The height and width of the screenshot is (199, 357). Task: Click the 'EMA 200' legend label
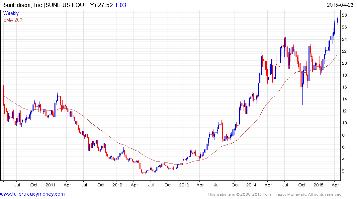pos(13,20)
